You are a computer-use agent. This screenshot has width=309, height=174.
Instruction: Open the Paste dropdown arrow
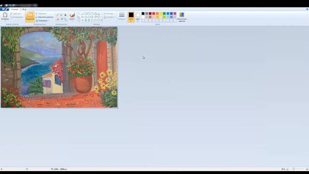pos(5,20)
